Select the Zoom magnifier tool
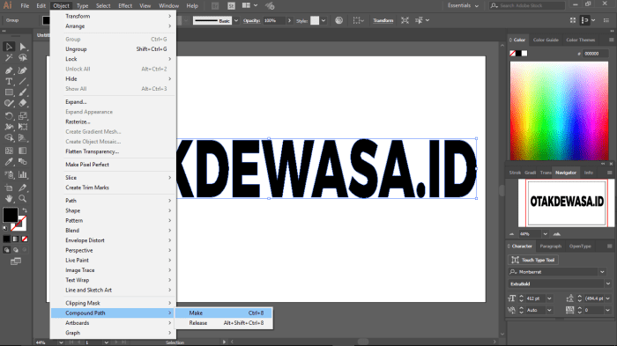 (x=23, y=199)
